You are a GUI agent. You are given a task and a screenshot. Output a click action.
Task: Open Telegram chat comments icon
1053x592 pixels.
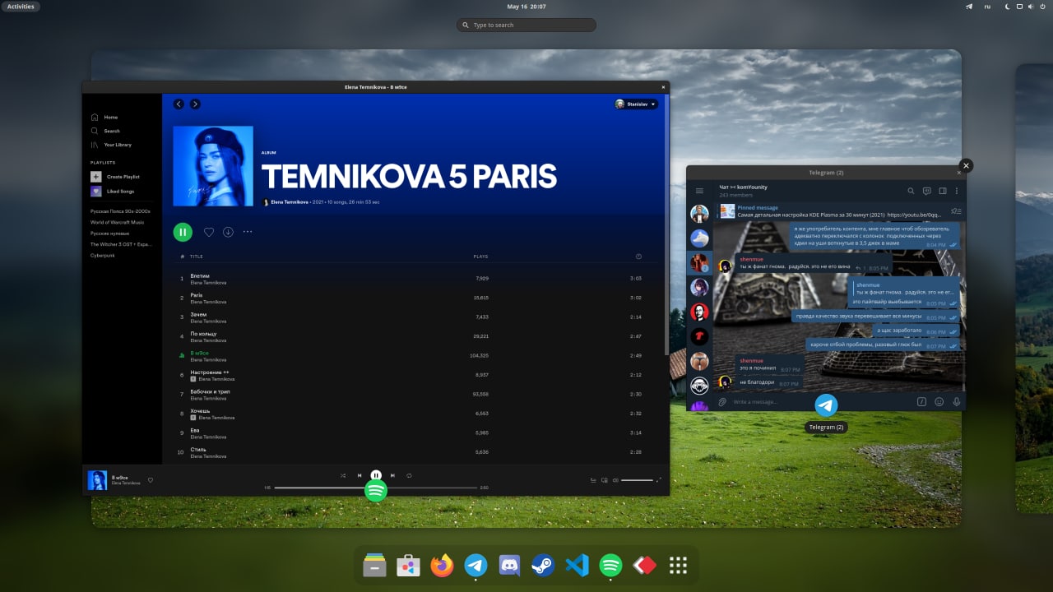[926, 191]
